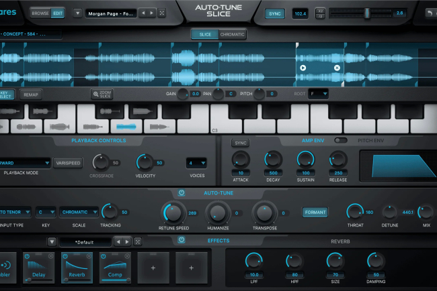Switch the Amp Env / Pitch Env toggle

[341, 140]
